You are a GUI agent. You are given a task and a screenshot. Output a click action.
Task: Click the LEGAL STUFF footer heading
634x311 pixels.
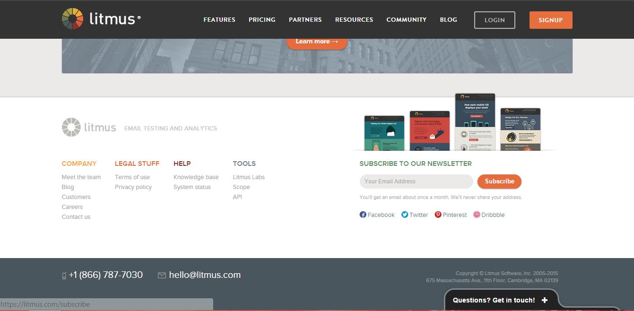click(x=137, y=164)
